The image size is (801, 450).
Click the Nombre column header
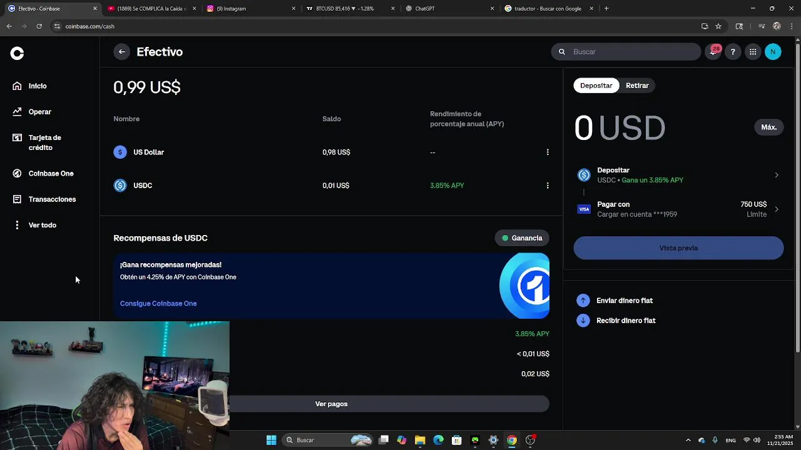[x=126, y=119]
